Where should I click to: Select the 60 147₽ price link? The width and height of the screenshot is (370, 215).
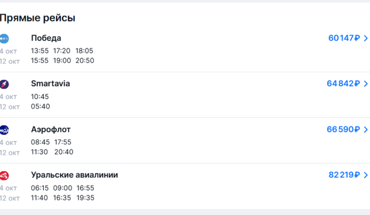click(344, 38)
